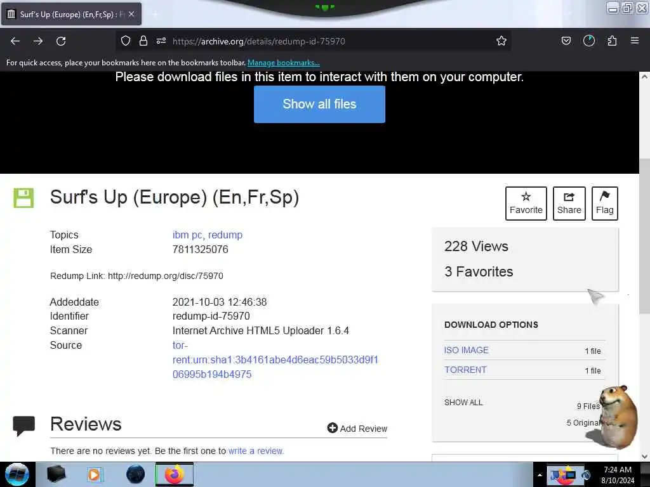This screenshot has height=487, width=650.
Task: Download the TORRENT option
Action: [465, 370]
